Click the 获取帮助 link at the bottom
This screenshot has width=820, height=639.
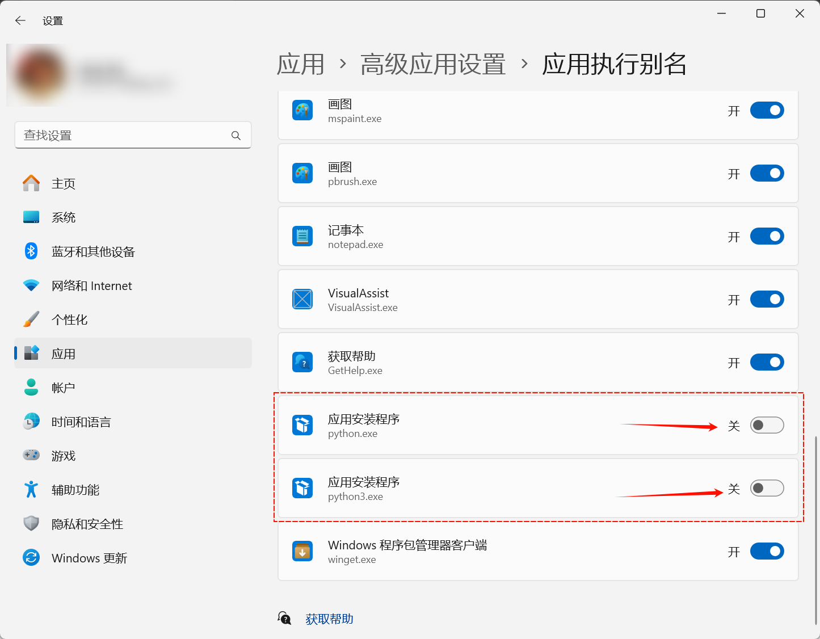(x=329, y=619)
